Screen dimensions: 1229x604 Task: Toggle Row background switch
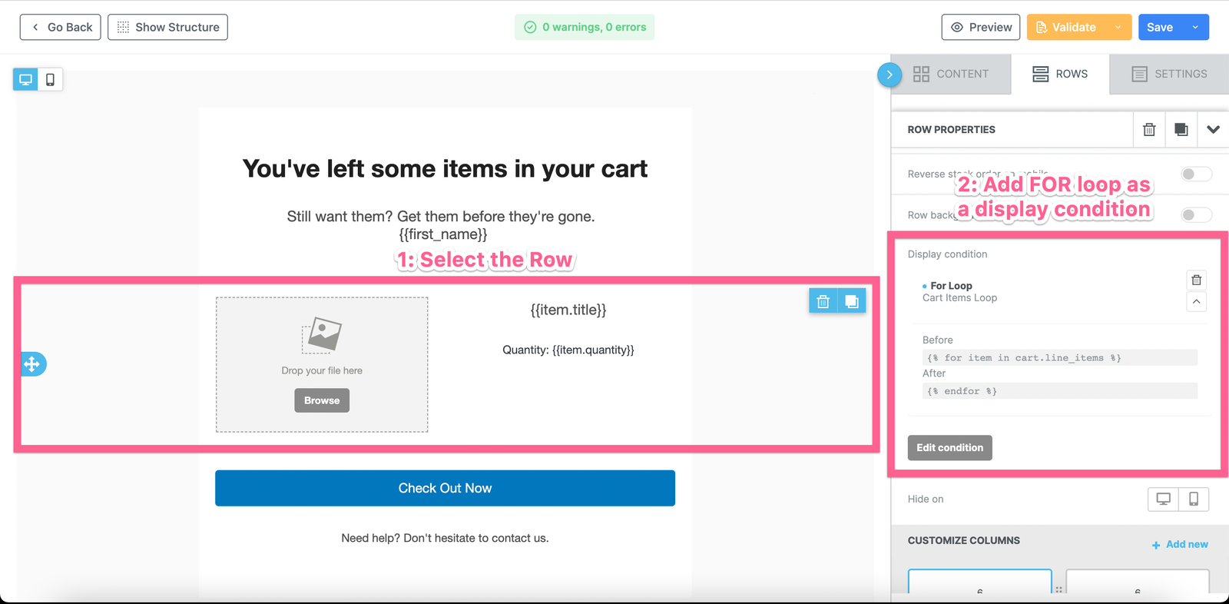(x=1195, y=215)
